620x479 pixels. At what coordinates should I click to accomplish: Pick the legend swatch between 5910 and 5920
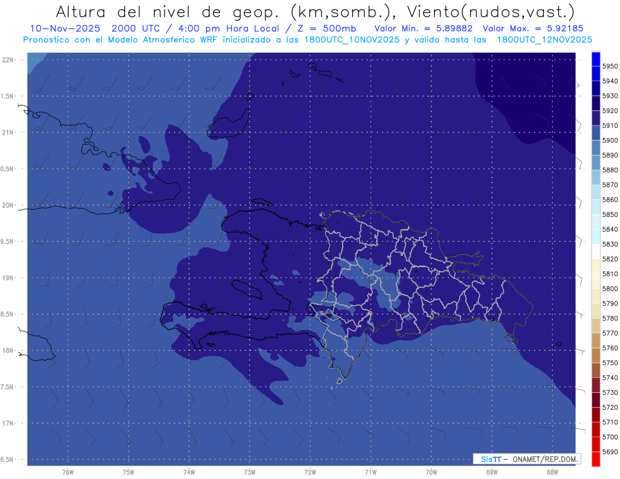tap(596, 118)
